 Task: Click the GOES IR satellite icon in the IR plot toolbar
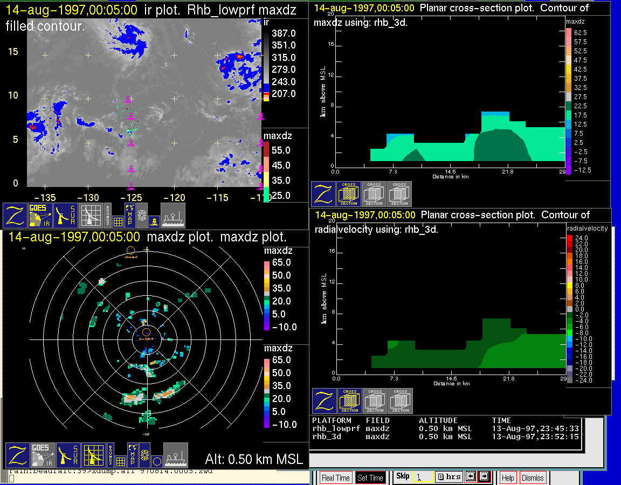point(40,215)
